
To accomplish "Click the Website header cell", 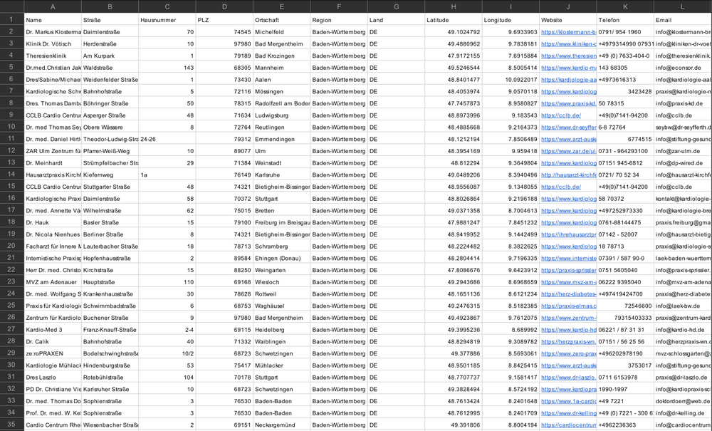I will (568, 20).
